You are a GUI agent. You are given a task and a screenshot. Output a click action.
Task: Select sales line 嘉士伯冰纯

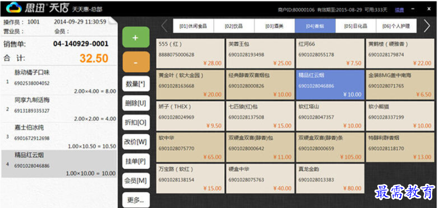tap(59, 136)
